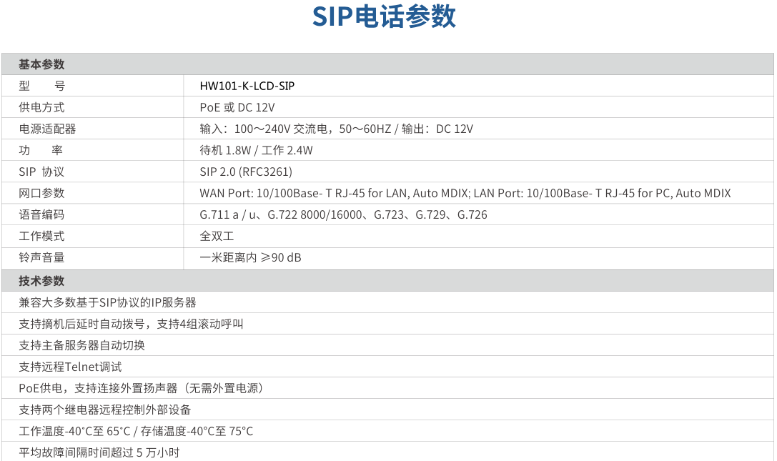Click the 支持远程Telnet调试 row

coord(71,367)
